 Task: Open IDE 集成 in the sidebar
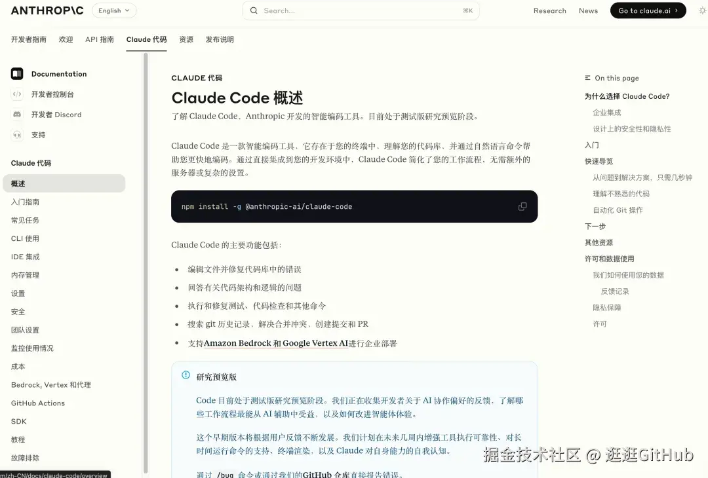pyautogui.click(x=26, y=257)
